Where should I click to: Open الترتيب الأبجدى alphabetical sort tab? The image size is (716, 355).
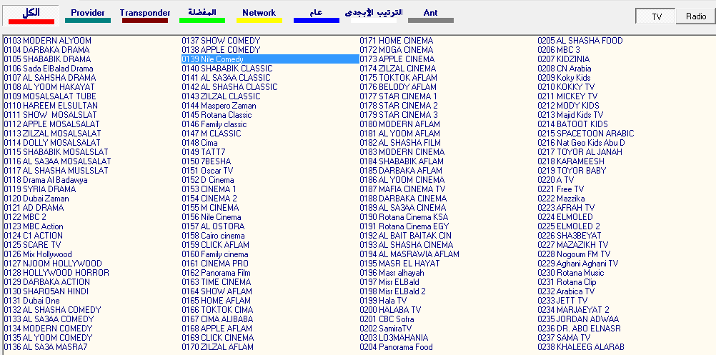pyautogui.click(x=374, y=15)
